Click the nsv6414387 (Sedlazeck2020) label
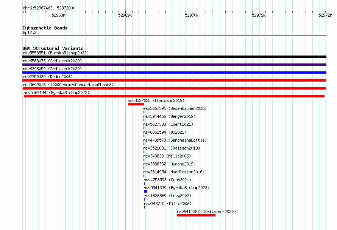Viewport: 337px width, 230px height. (206, 211)
